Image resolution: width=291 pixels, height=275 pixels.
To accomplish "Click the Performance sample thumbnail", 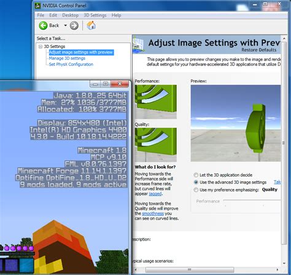I will click(x=156, y=102).
